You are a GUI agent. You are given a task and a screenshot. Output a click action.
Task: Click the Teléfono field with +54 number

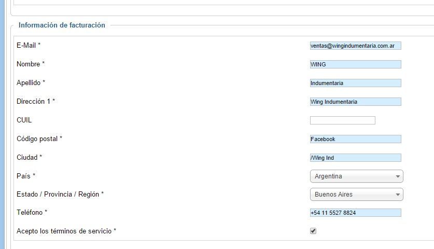[355, 213]
